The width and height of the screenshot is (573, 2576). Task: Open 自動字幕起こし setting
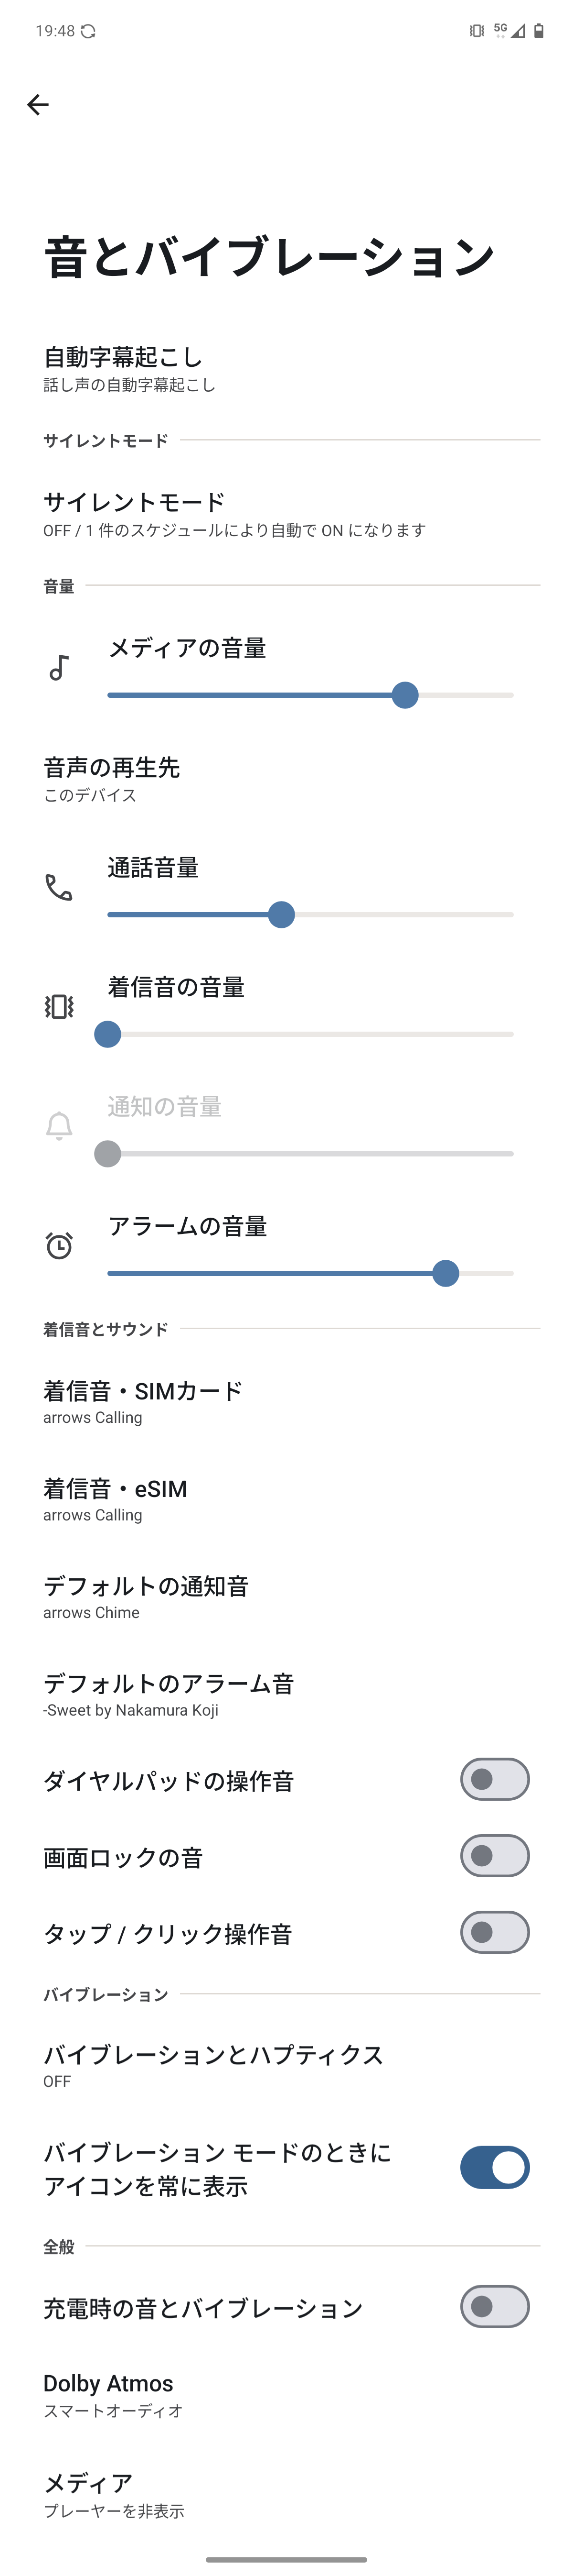point(286,368)
